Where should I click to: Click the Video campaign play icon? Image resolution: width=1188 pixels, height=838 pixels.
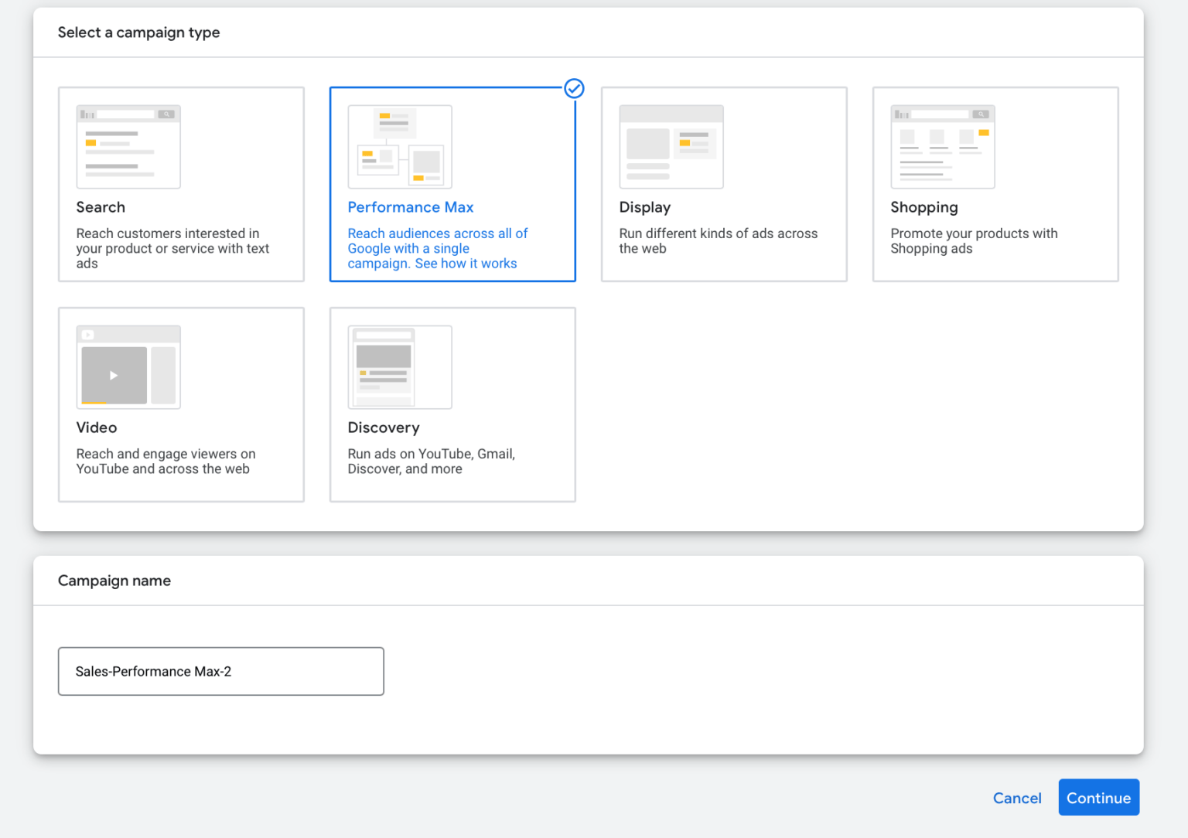tap(114, 376)
